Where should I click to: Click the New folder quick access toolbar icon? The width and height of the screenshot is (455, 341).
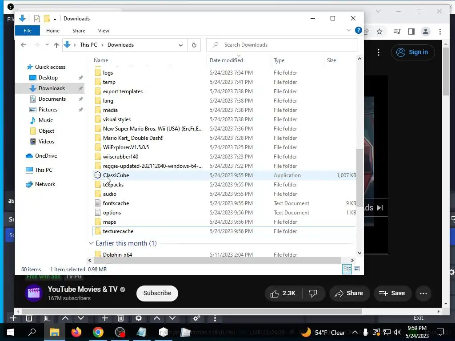(47, 19)
